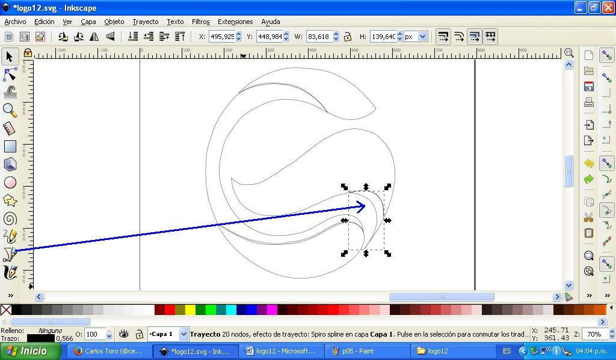
Task: Click Select All objects toolbar icon
Action: pyautogui.click(x=9, y=37)
